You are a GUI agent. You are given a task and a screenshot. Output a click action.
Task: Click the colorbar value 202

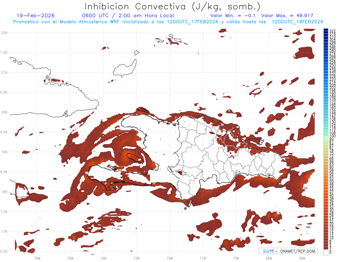pos(332,88)
